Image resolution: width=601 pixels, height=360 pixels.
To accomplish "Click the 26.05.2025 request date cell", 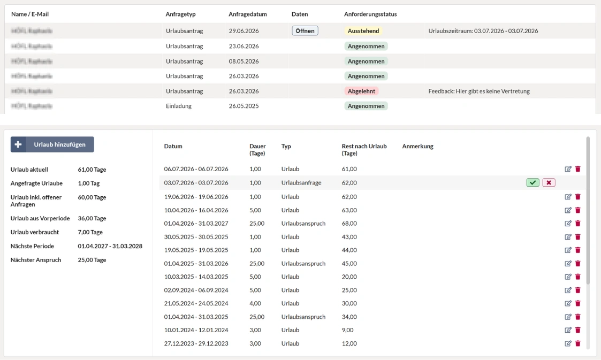I will [244, 106].
